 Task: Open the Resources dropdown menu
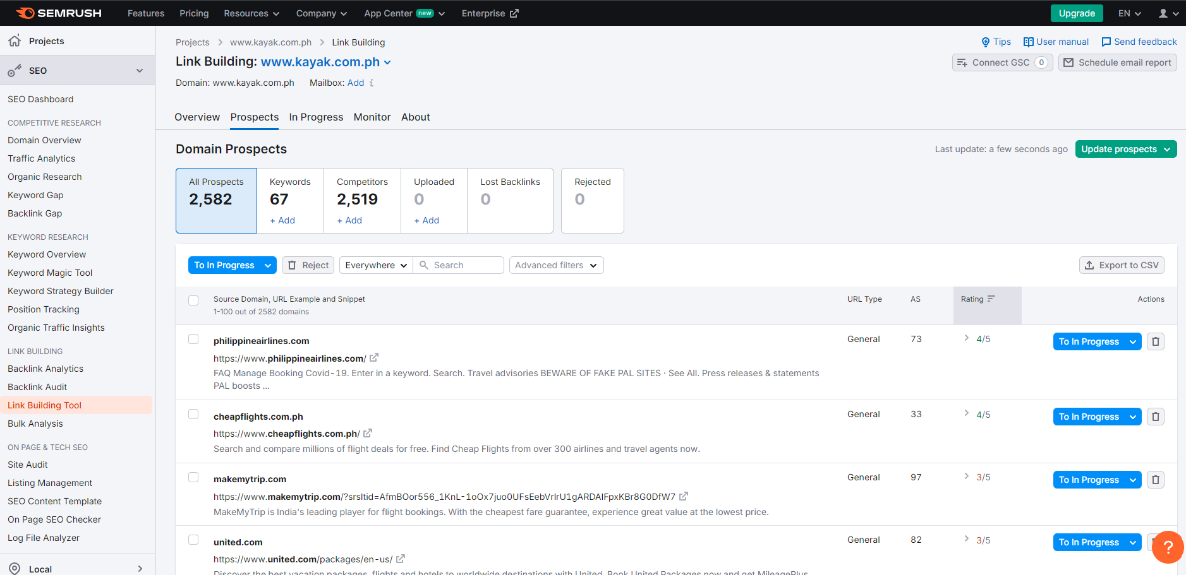(x=251, y=13)
